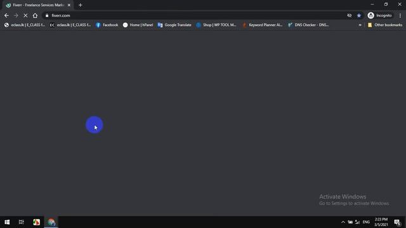Go back to the previous page

click(x=6, y=15)
